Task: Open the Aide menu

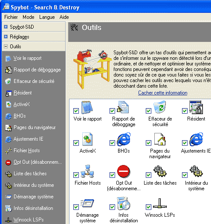Action: (x=64, y=17)
